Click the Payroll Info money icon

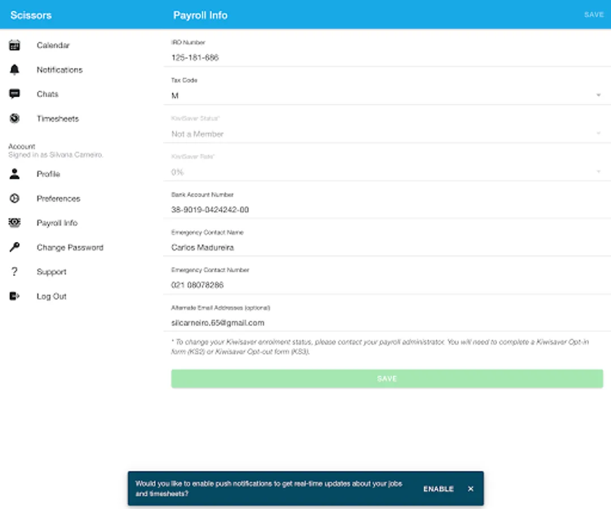[14, 223]
